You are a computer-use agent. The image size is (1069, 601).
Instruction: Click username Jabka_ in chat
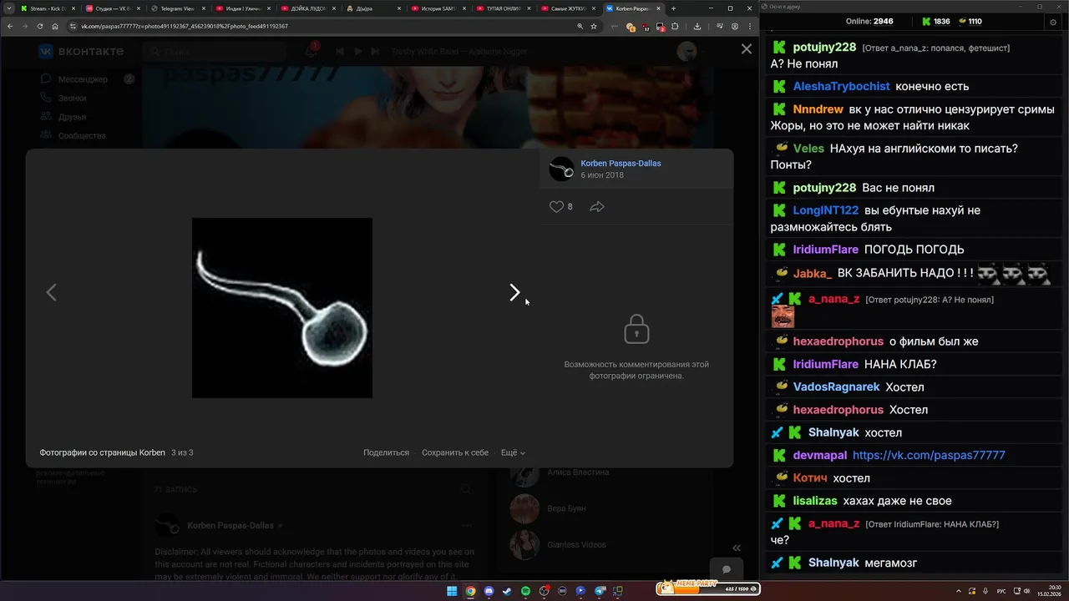[812, 273]
